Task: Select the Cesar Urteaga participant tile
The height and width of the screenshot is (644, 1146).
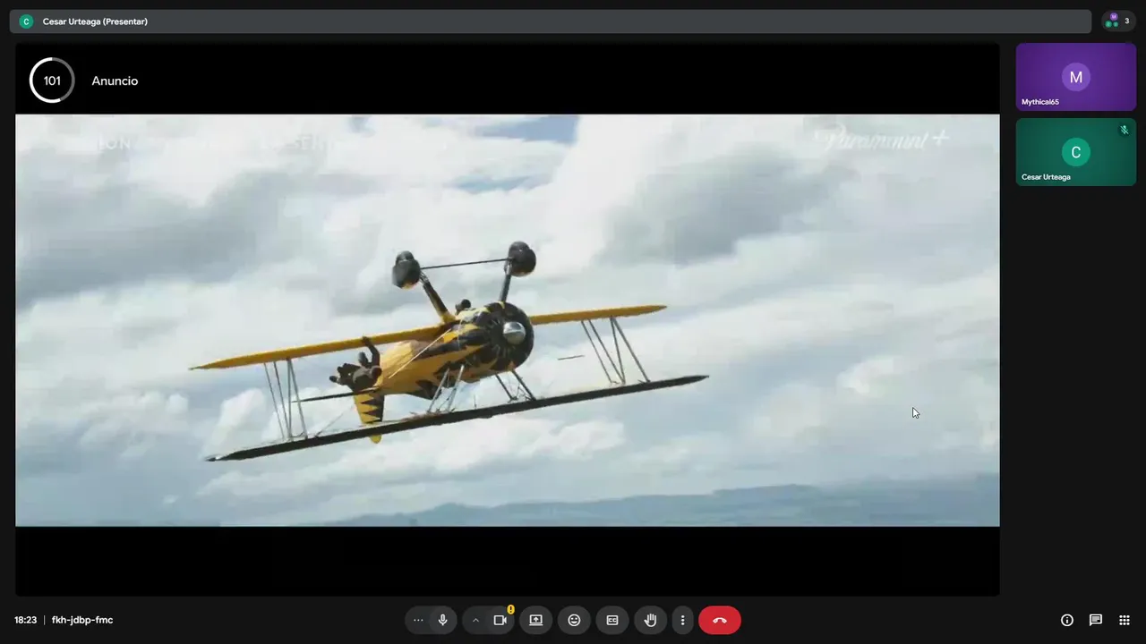Action: [1075, 152]
